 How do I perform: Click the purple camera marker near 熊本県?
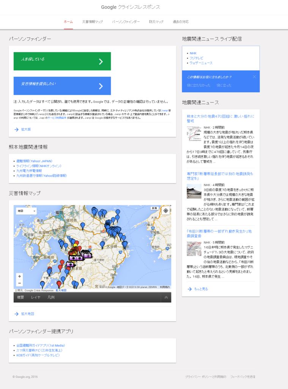[x=70, y=264]
